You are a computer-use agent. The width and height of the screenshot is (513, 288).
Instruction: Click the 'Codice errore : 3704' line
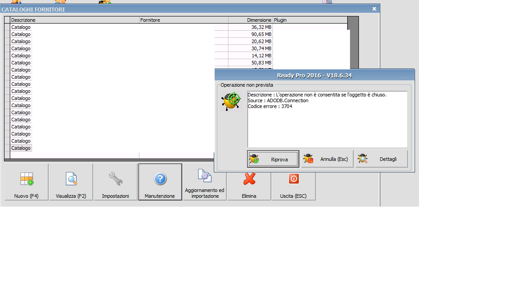pos(270,107)
